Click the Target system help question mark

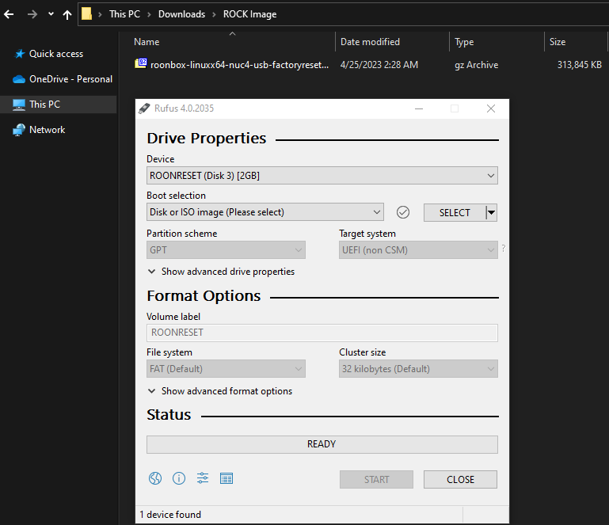pyautogui.click(x=504, y=249)
